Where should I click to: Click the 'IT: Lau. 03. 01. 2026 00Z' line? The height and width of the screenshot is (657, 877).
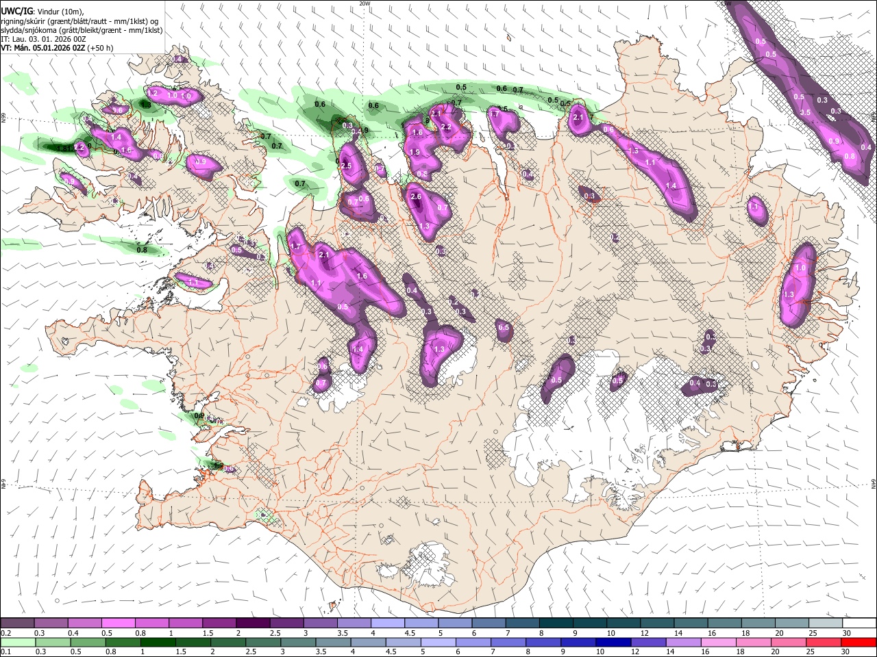pos(43,39)
